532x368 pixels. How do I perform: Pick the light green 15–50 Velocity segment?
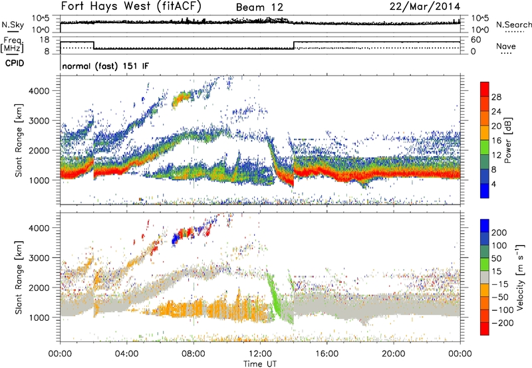pos(485,264)
